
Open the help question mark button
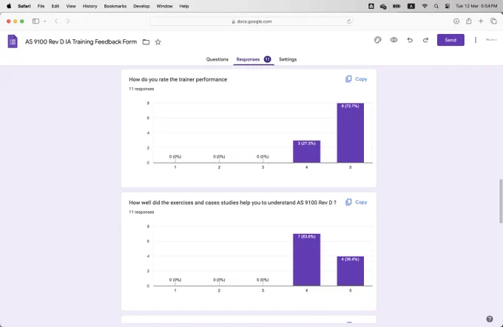(x=489, y=319)
